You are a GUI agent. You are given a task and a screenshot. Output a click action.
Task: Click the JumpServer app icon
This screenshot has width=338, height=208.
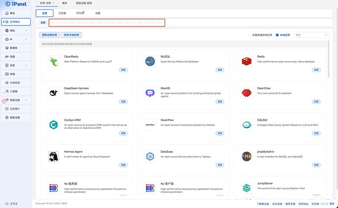[246, 188]
